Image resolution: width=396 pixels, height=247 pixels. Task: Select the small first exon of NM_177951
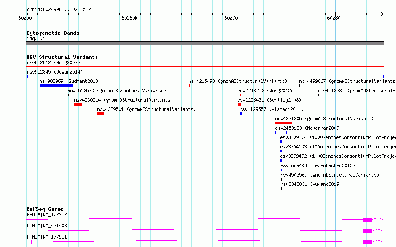click(x=32, y=242)
